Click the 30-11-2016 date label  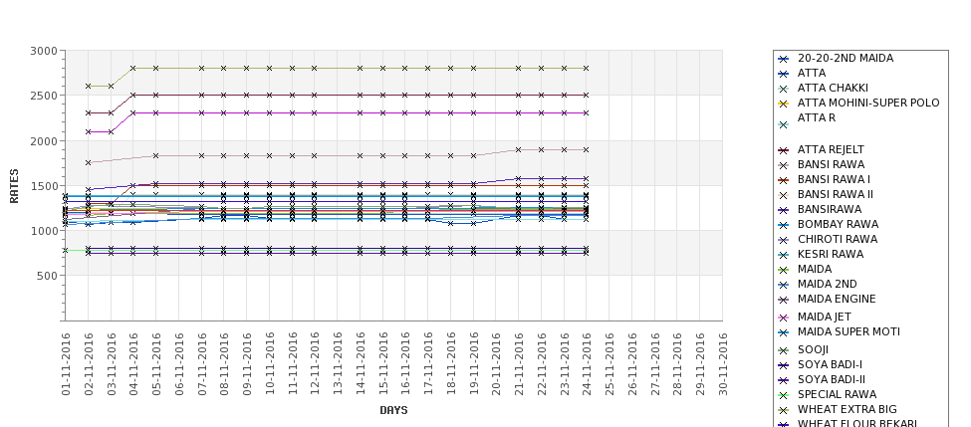(x=723, y=364)
